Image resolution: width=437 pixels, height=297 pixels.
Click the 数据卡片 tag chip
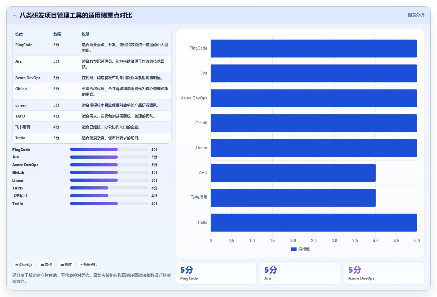point(89,265)
